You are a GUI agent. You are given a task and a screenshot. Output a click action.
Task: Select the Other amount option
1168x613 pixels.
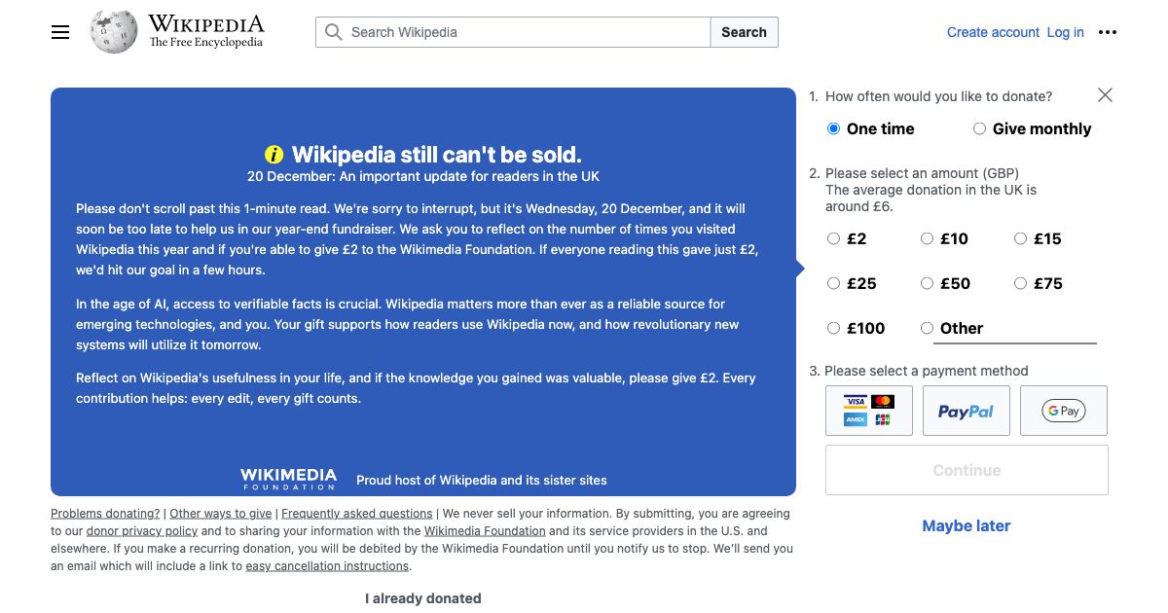pyautogui.click(x=928, y=328)
